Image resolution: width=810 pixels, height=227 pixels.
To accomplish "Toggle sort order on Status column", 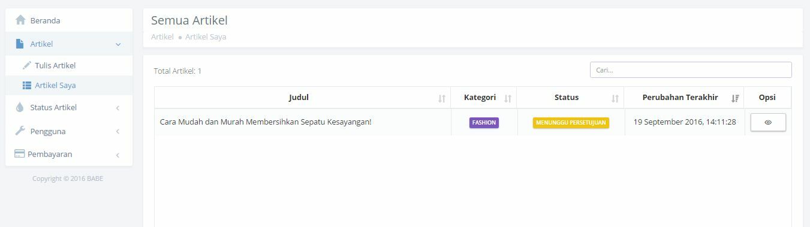I will pyautogui.click(x=615, y=99).
